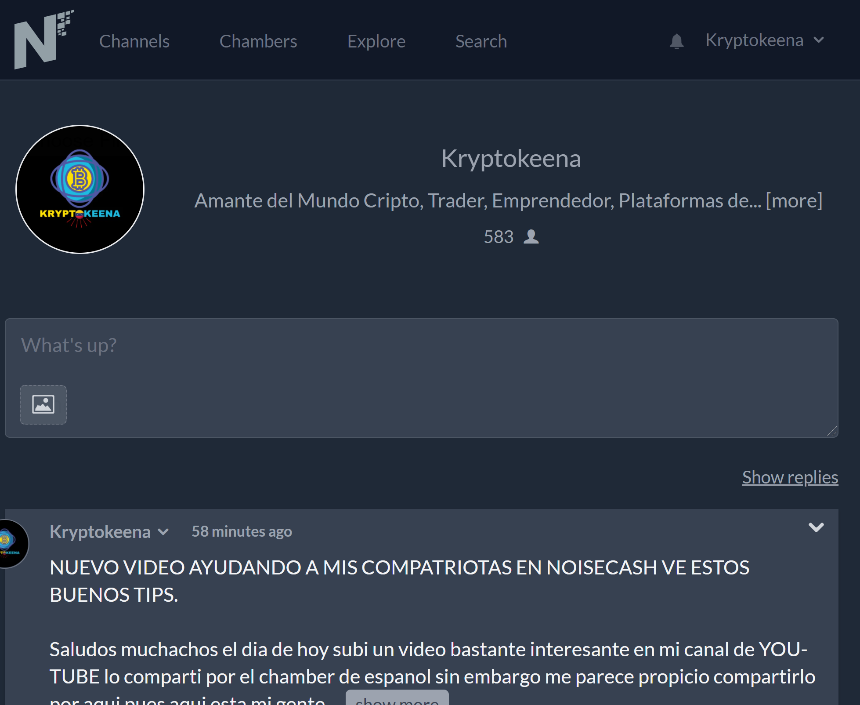860x705 pixels.
Task: Click the show more button on post
Action: (397, 698)
